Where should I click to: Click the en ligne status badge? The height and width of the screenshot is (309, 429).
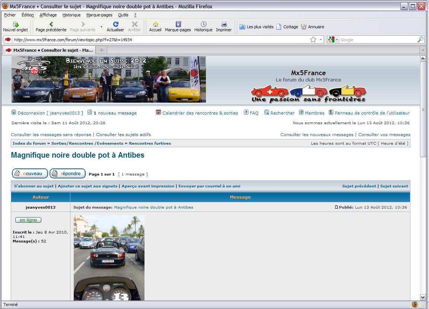click(x=28, y=220)
